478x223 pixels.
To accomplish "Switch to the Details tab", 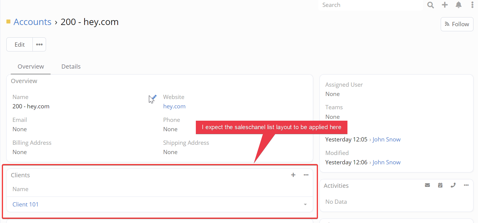I will pos(71,67).
